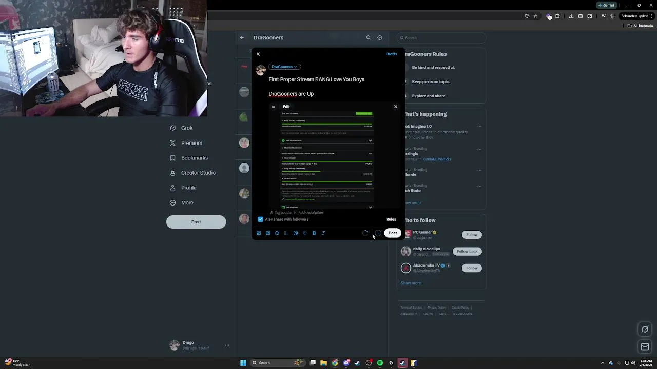
Task: Follow PC Gamer
Action: (472, 235)
